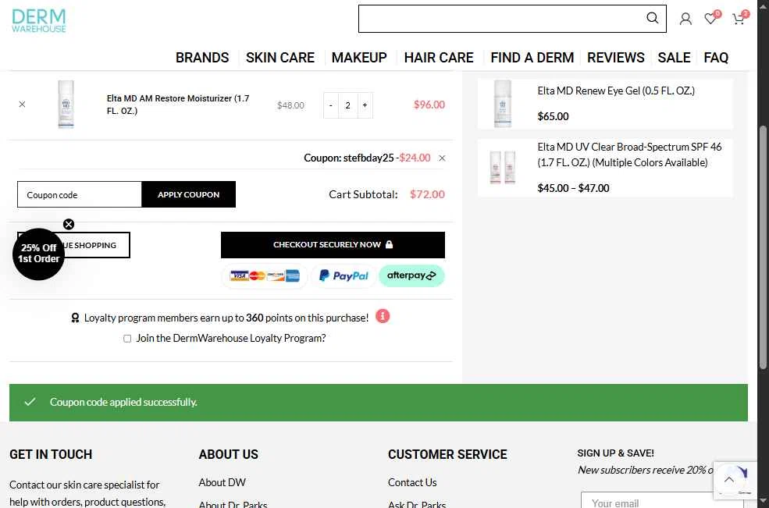Open the SKIN CARE menu

pyautogui.click(x=280, y=58)
